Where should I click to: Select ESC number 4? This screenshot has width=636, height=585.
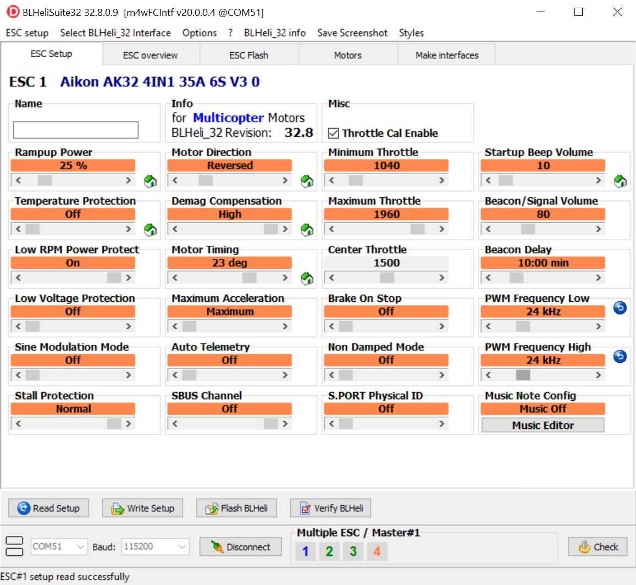(x=377, y=551)
